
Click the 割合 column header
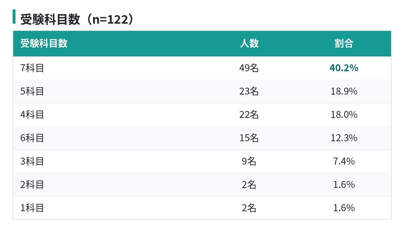[x=344, y=43]
